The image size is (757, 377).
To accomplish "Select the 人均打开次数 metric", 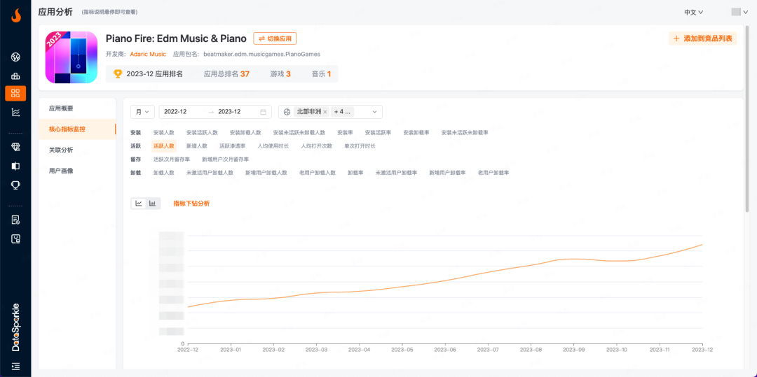I will pos(316,146).
